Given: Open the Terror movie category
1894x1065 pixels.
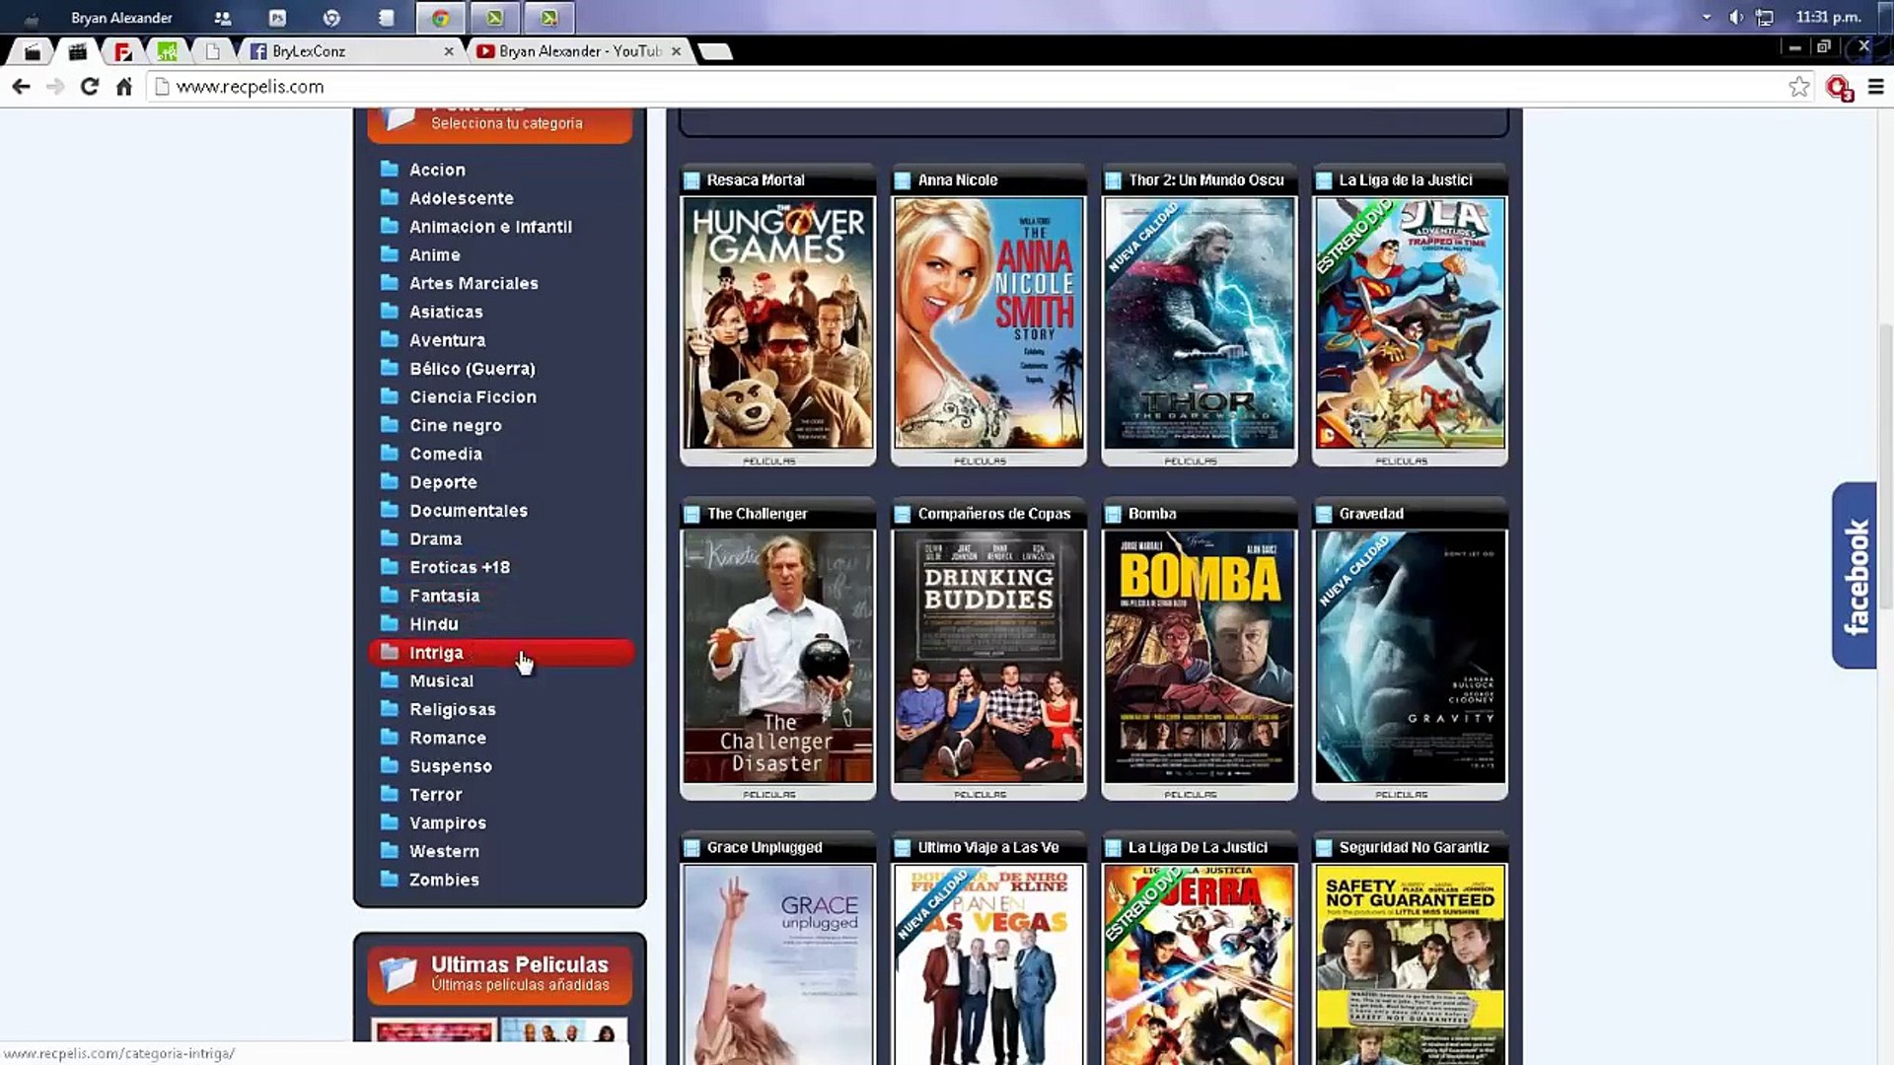Looking at the screenshot, I should pyautogui.click(x=435, y=795).
